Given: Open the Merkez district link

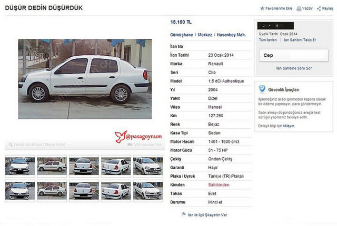Looking at the screenshot, I should [205, 35].
